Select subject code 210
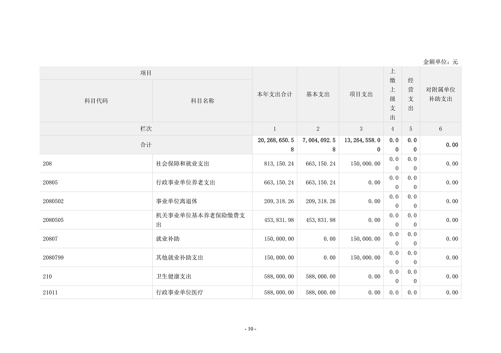Image resolution: width=501 pixels, height=353 pixels. pyautogui.click(x=47, y=276)
